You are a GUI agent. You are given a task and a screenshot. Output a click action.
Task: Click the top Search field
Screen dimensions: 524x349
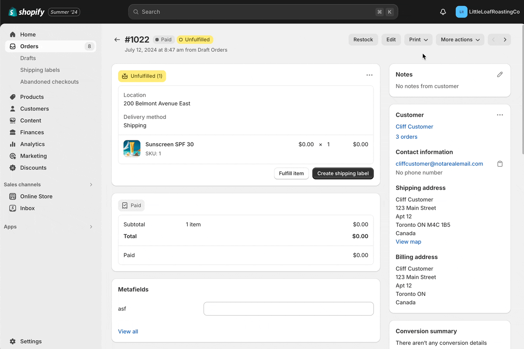(263, 12)
